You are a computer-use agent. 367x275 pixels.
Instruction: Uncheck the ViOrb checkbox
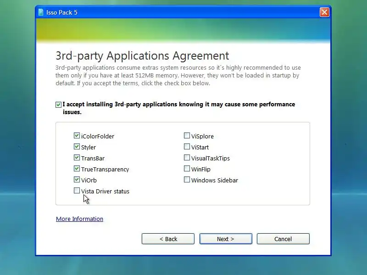[x=77, y=180]
